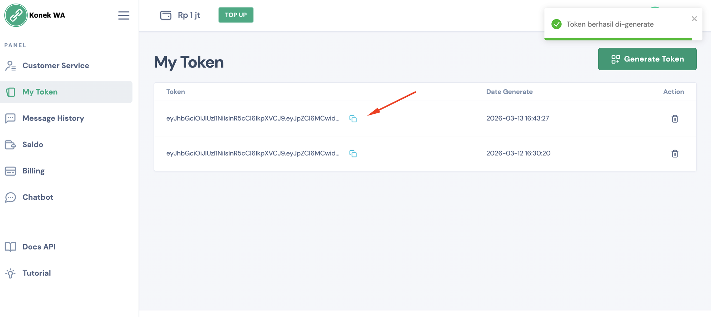This screenshot has height=317, width=711.
Task: Delete the 2026-03-13 token with trash icon
Action: click(x=675, y=119)
